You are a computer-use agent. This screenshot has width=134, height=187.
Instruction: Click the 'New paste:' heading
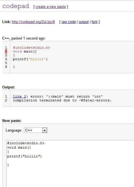click(x=12, y=121)
